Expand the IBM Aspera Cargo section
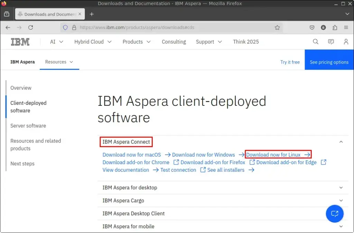 [x=223, y=201]
